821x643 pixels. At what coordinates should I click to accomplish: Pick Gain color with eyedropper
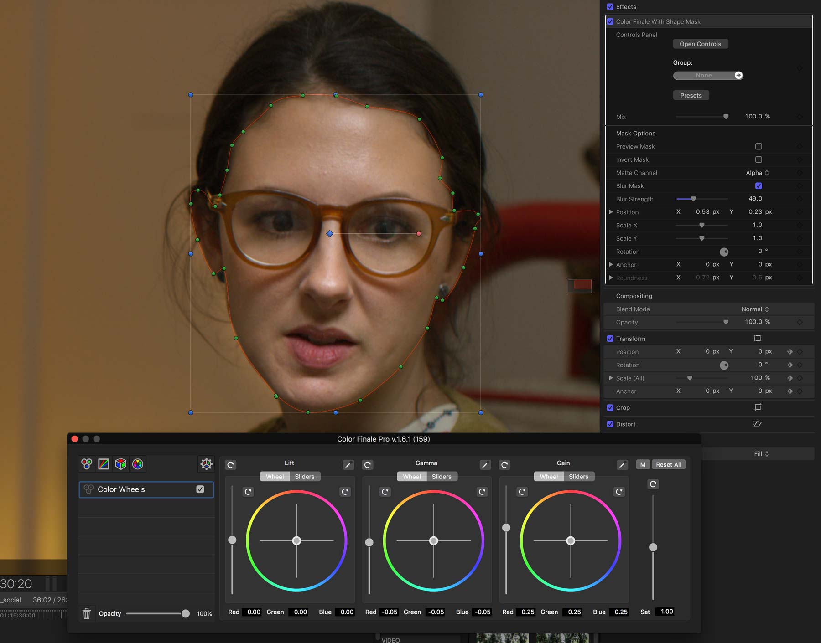point(622,465)
